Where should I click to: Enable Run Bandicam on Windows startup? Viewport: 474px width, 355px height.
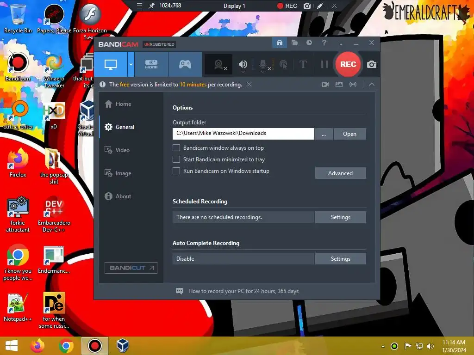(176, 171)
